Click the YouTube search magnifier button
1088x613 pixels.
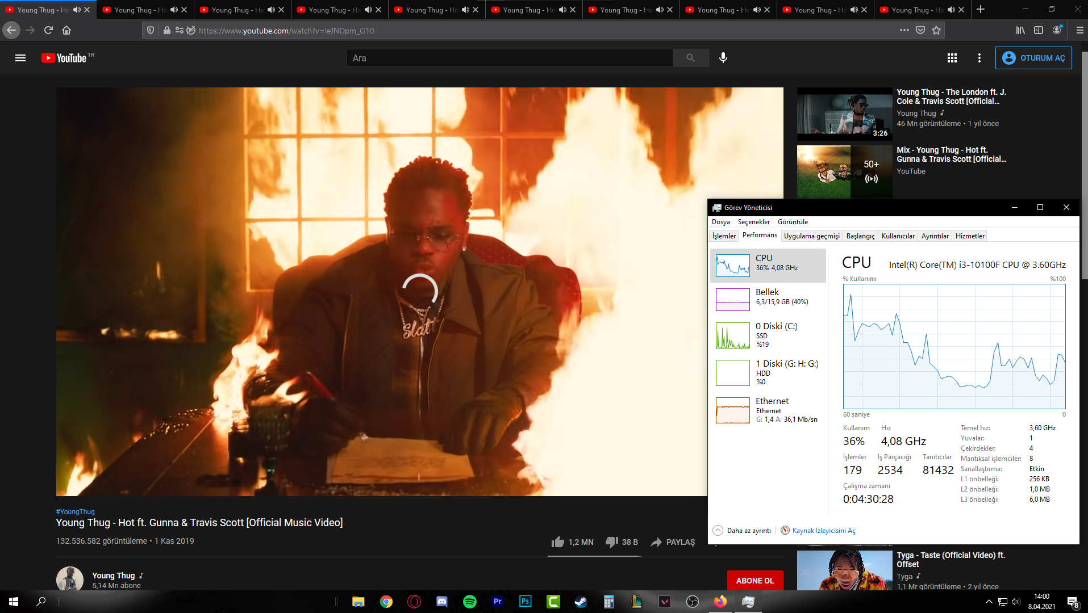(x=690, y=58)
